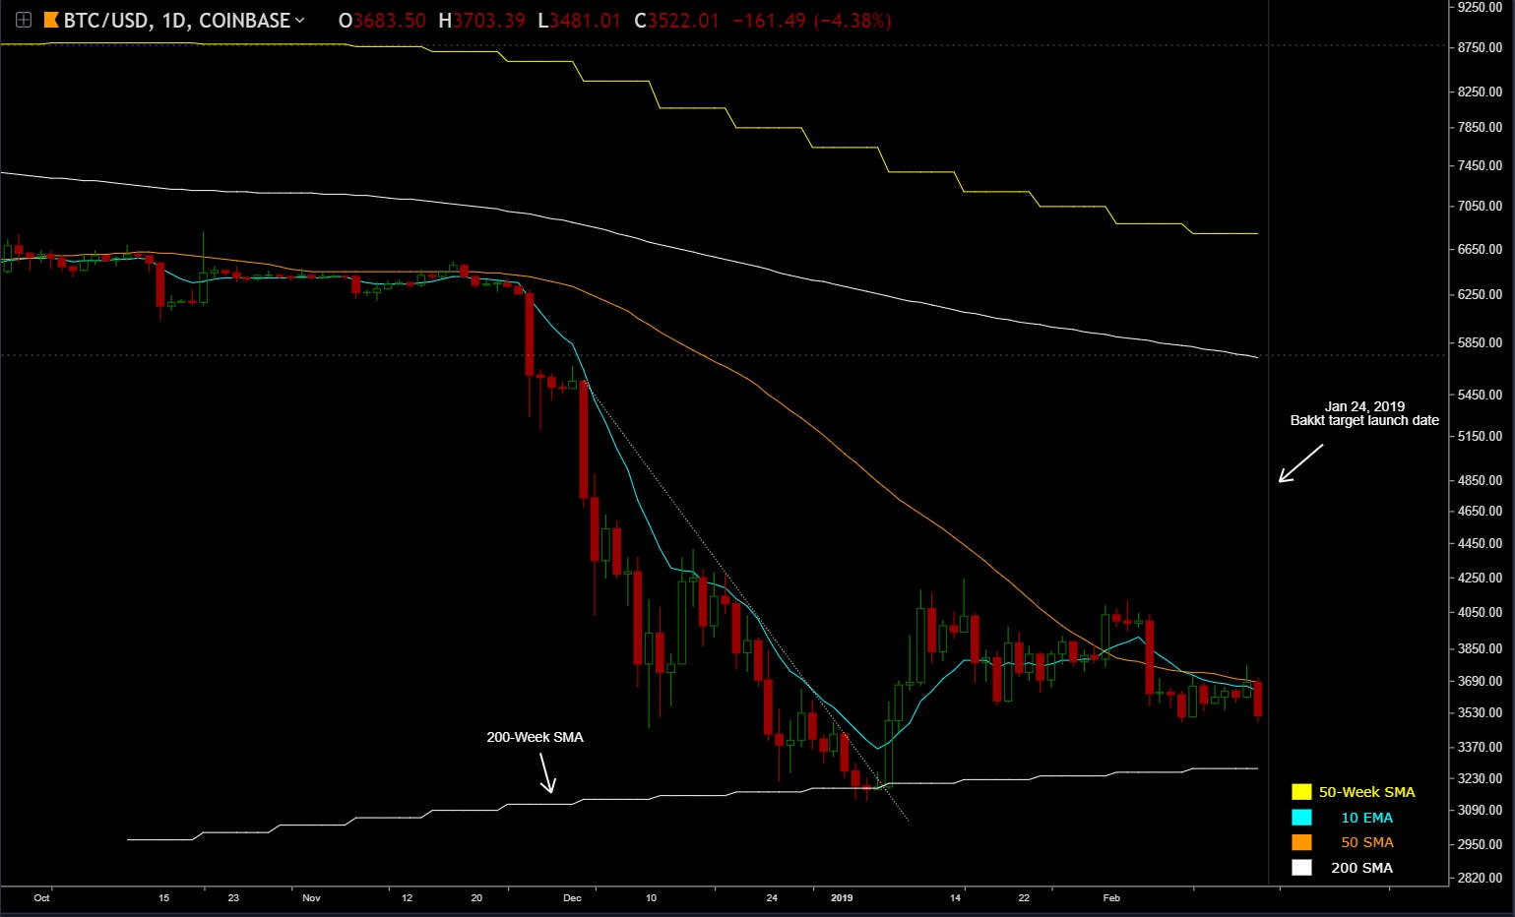Click the 8250.00 price axis label

pos(1480,92)
